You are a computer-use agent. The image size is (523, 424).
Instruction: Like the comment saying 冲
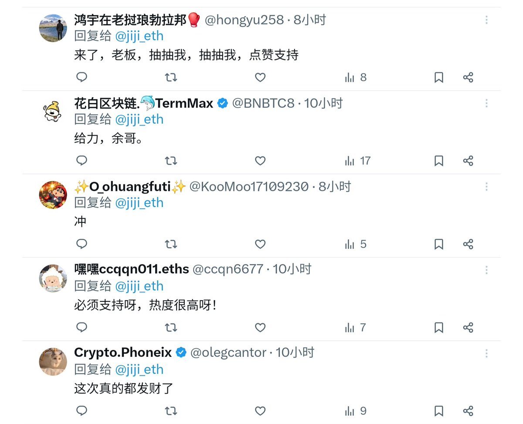coord(260,244)
